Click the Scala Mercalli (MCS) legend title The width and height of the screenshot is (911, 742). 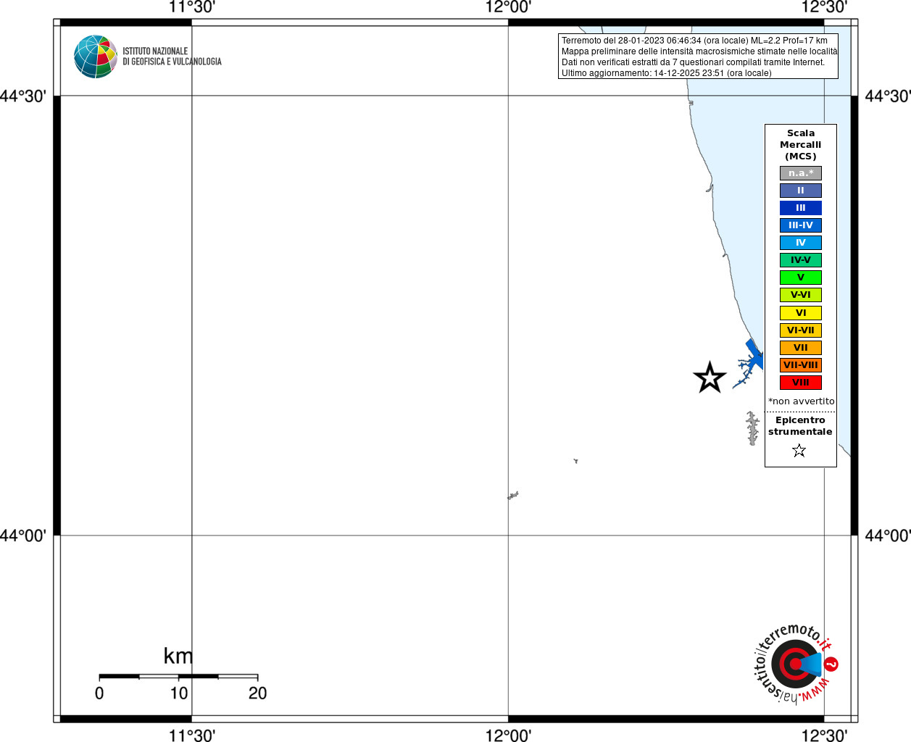coord(801,145)
